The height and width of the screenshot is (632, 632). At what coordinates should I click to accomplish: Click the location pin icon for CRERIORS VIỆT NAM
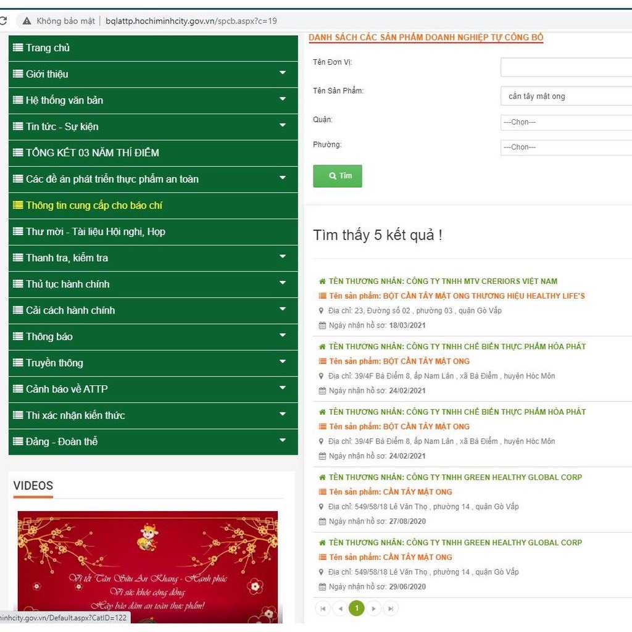click(321, 310)
